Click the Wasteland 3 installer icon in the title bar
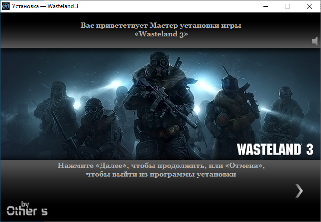Viewport: 321px width, 222px height. 6,6
